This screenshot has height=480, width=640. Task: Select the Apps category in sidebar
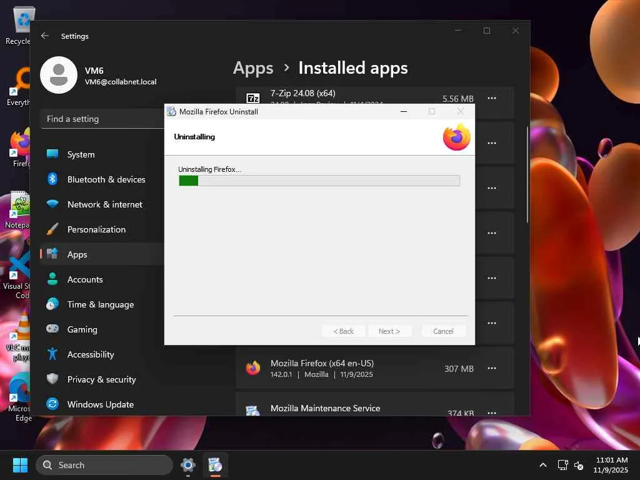102,254
